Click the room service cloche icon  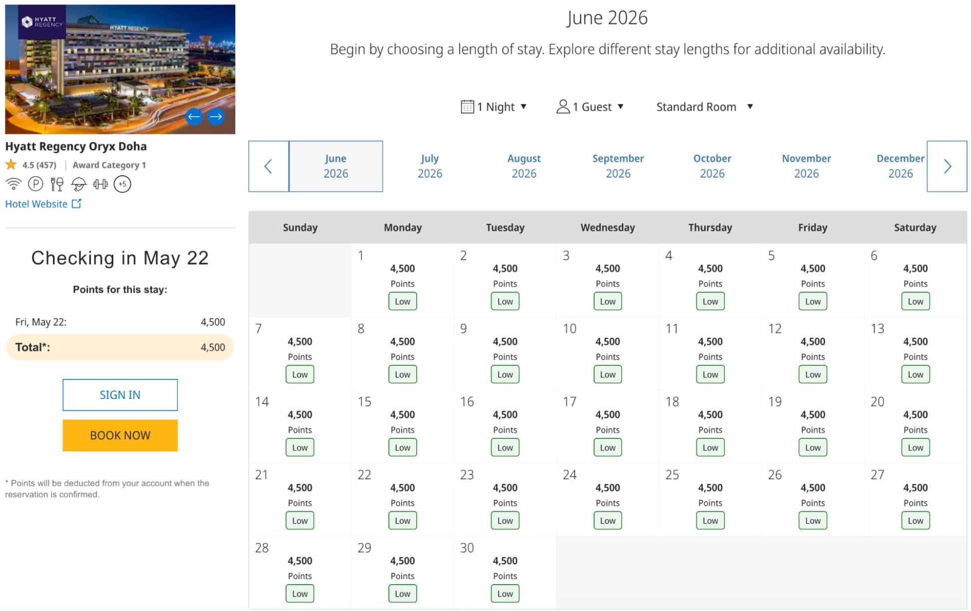[x=78, y=185]
